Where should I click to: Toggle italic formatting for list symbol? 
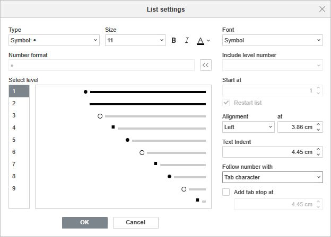click(187, 40)
